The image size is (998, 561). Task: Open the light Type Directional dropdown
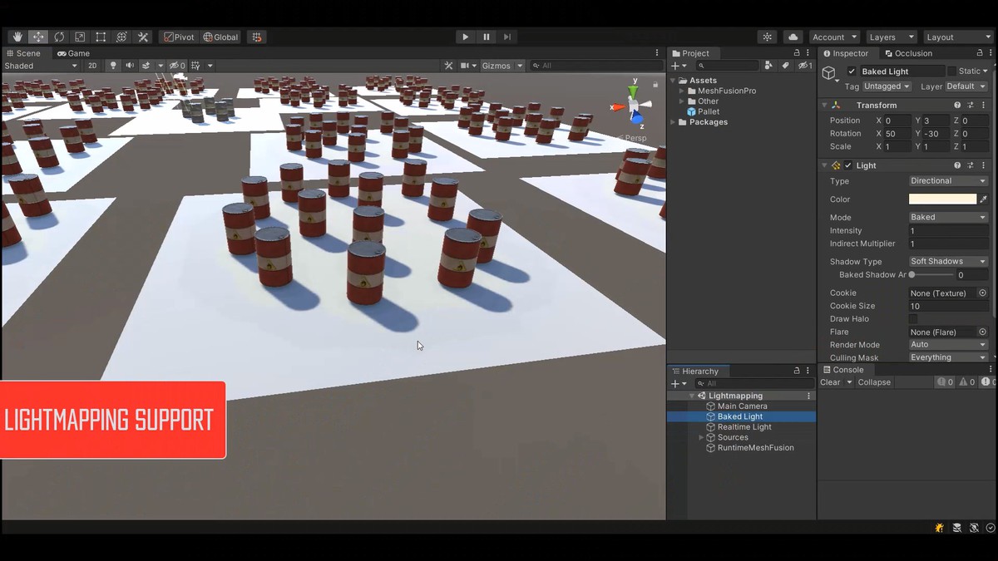948,181
